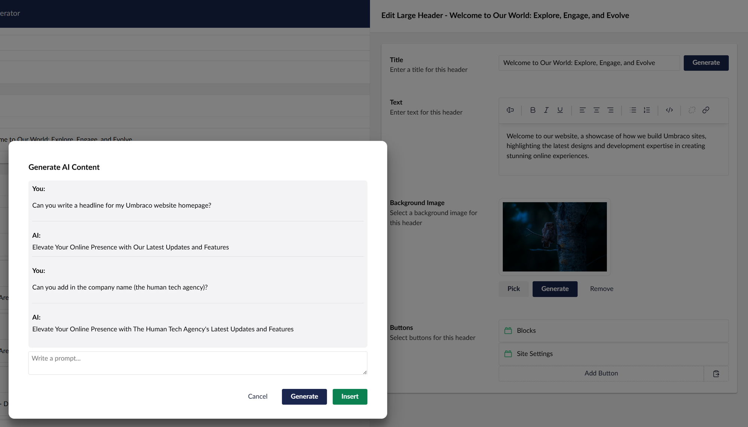748x427 pixels.
Task: Click message 'Can you write a headline'
Action: [122, 205]
